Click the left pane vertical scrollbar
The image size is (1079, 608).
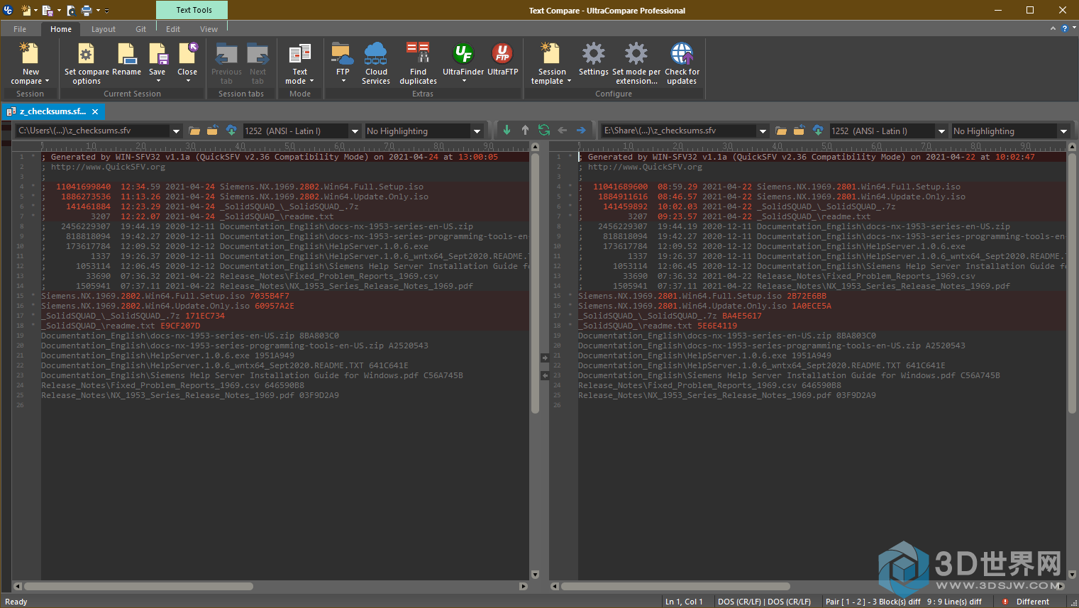click(x=535, y=284)
